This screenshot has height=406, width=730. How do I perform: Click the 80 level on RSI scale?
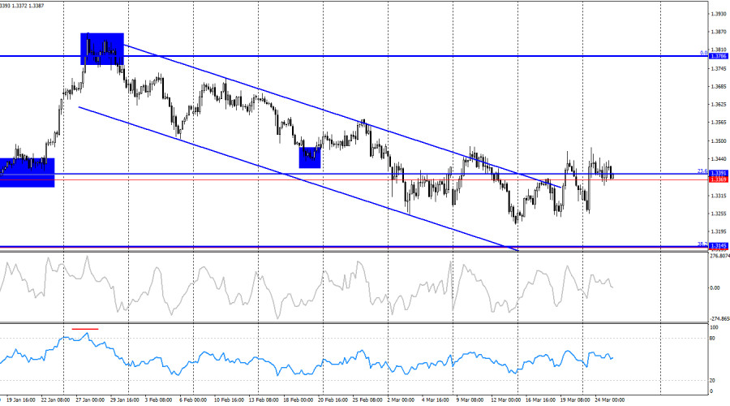tap(712, 339)
